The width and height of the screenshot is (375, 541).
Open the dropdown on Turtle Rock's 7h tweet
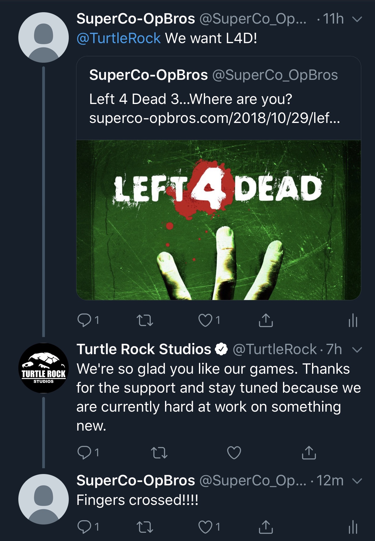point(357,350)
